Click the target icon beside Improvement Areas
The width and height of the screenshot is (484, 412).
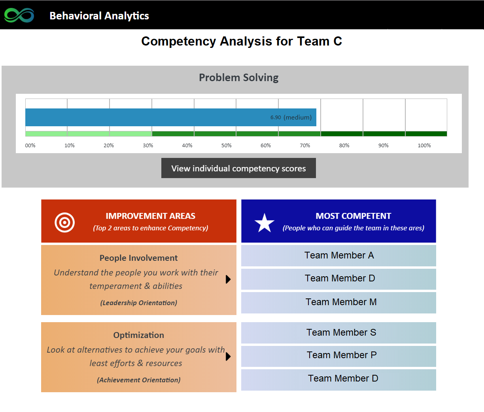click(65, 222)
